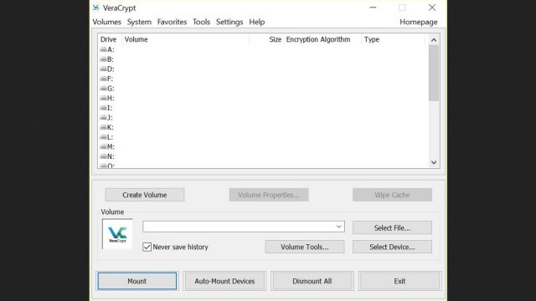Minimize the VeraCrypt window
Image resolution: width=536 pixels, height=301 pixels.
pos(373,8)
